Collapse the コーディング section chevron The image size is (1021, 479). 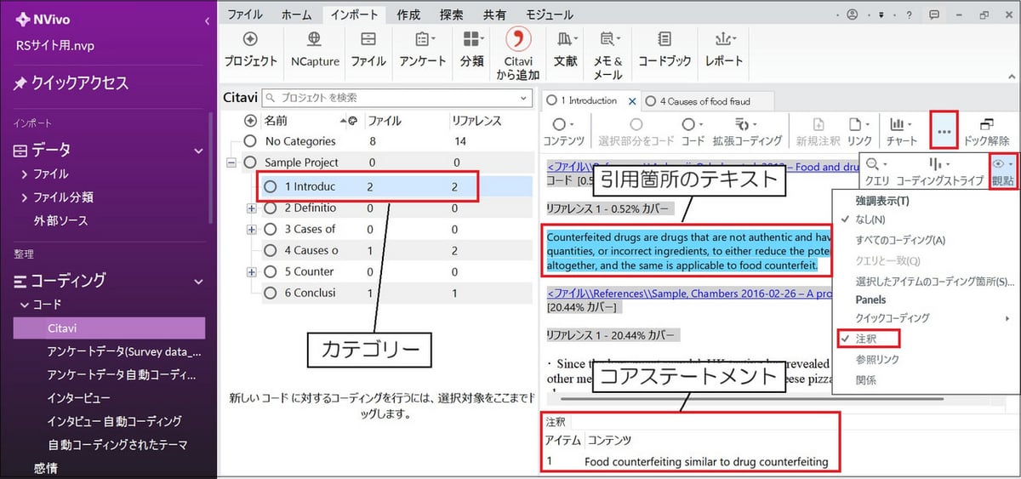coord(198,280)
